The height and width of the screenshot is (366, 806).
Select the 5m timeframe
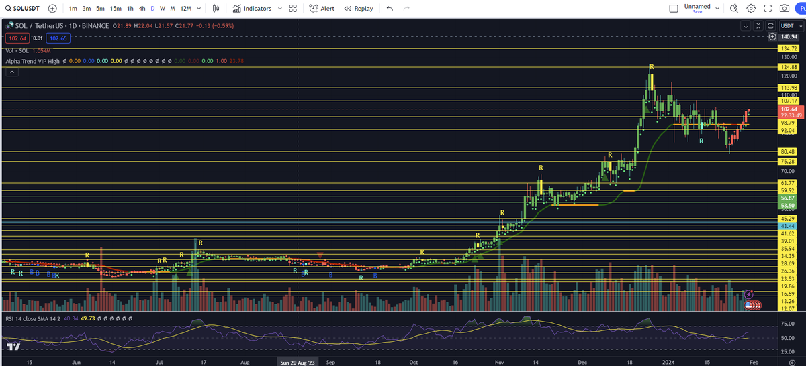[x=100, y=9]
